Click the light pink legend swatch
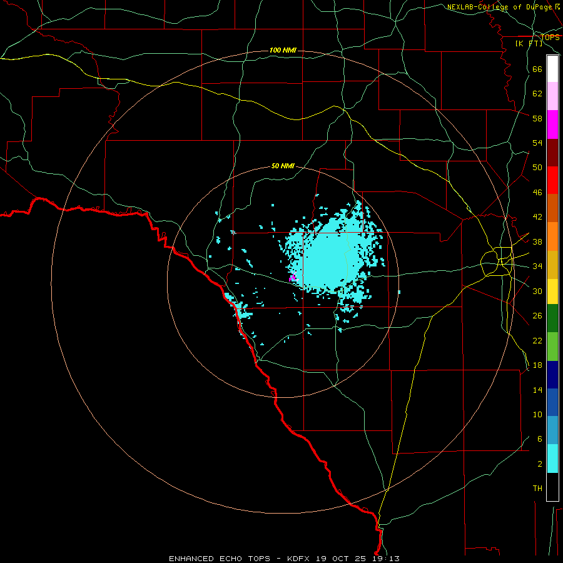The height and width of the screenshot is (563, 563). pyautogui.click(x=552, y=96)
